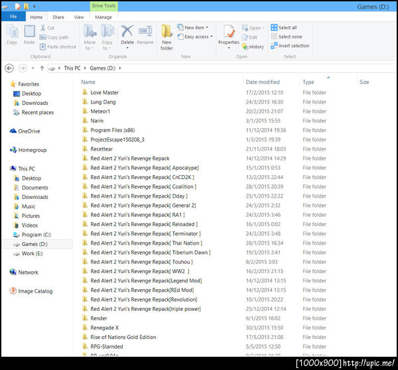This screenshot has width=398, height=370.
Task: Expand the Open button dropdown arrow
Action: pyautogui.click(x=263, y=28)
